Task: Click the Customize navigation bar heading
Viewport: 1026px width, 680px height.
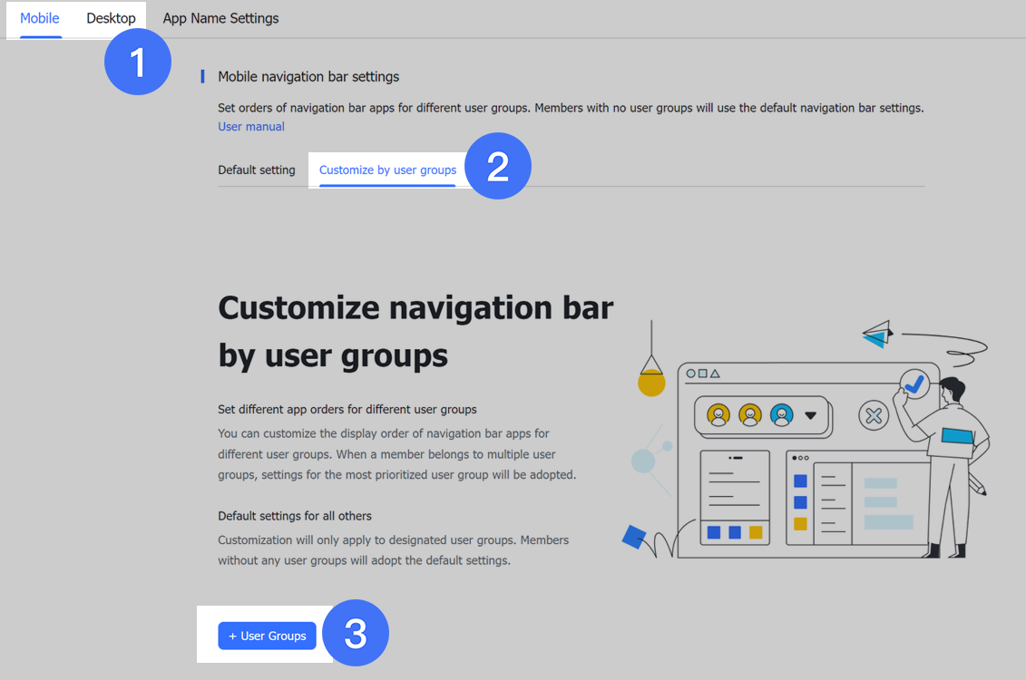Action: point(415,331)
